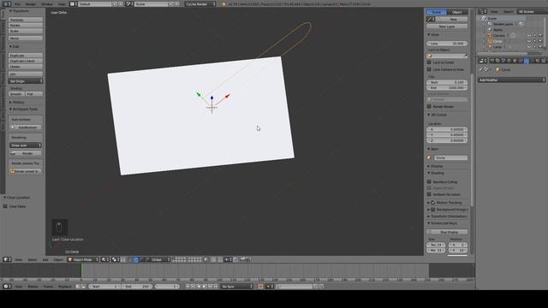Screen dimensions: 548x308
Task: Click the Mirror button
Action: (26, 38)
